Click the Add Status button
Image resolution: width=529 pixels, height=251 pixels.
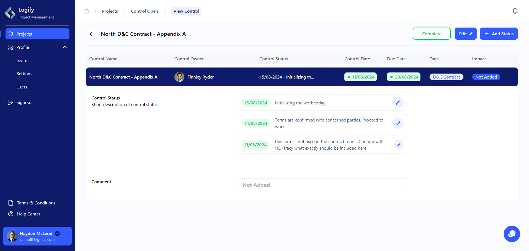point(499,34)
